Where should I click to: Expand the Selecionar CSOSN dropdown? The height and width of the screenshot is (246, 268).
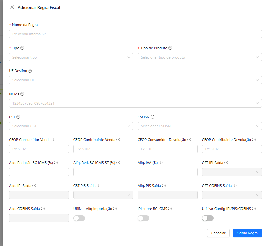(199, 126)
